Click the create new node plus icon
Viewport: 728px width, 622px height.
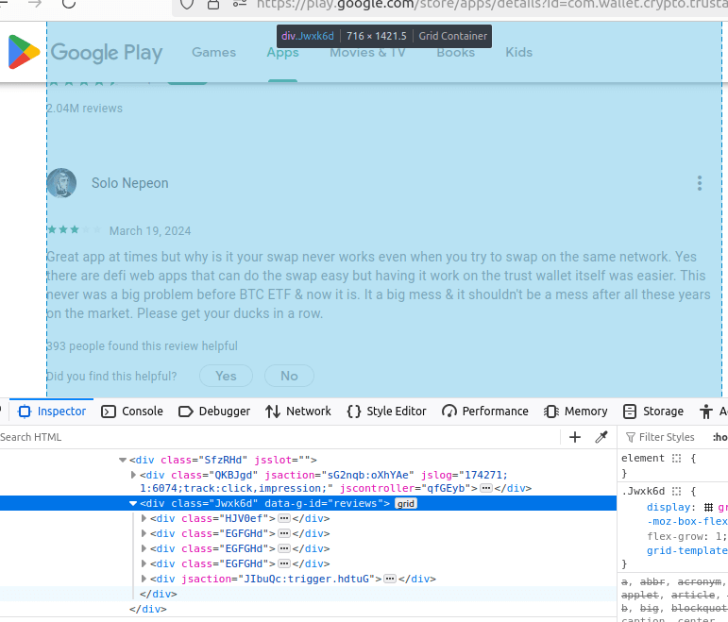pos(575,437)
